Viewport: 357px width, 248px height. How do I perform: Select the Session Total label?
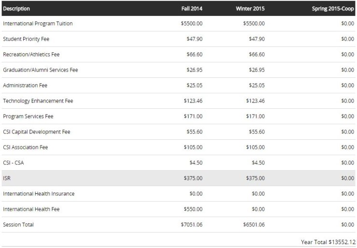18,225
